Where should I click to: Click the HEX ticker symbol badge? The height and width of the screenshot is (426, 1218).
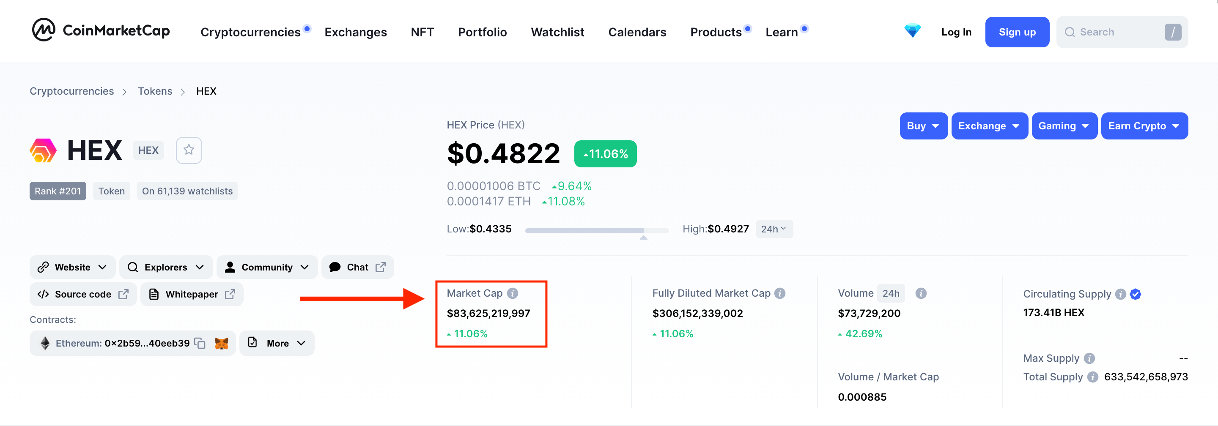148,150
